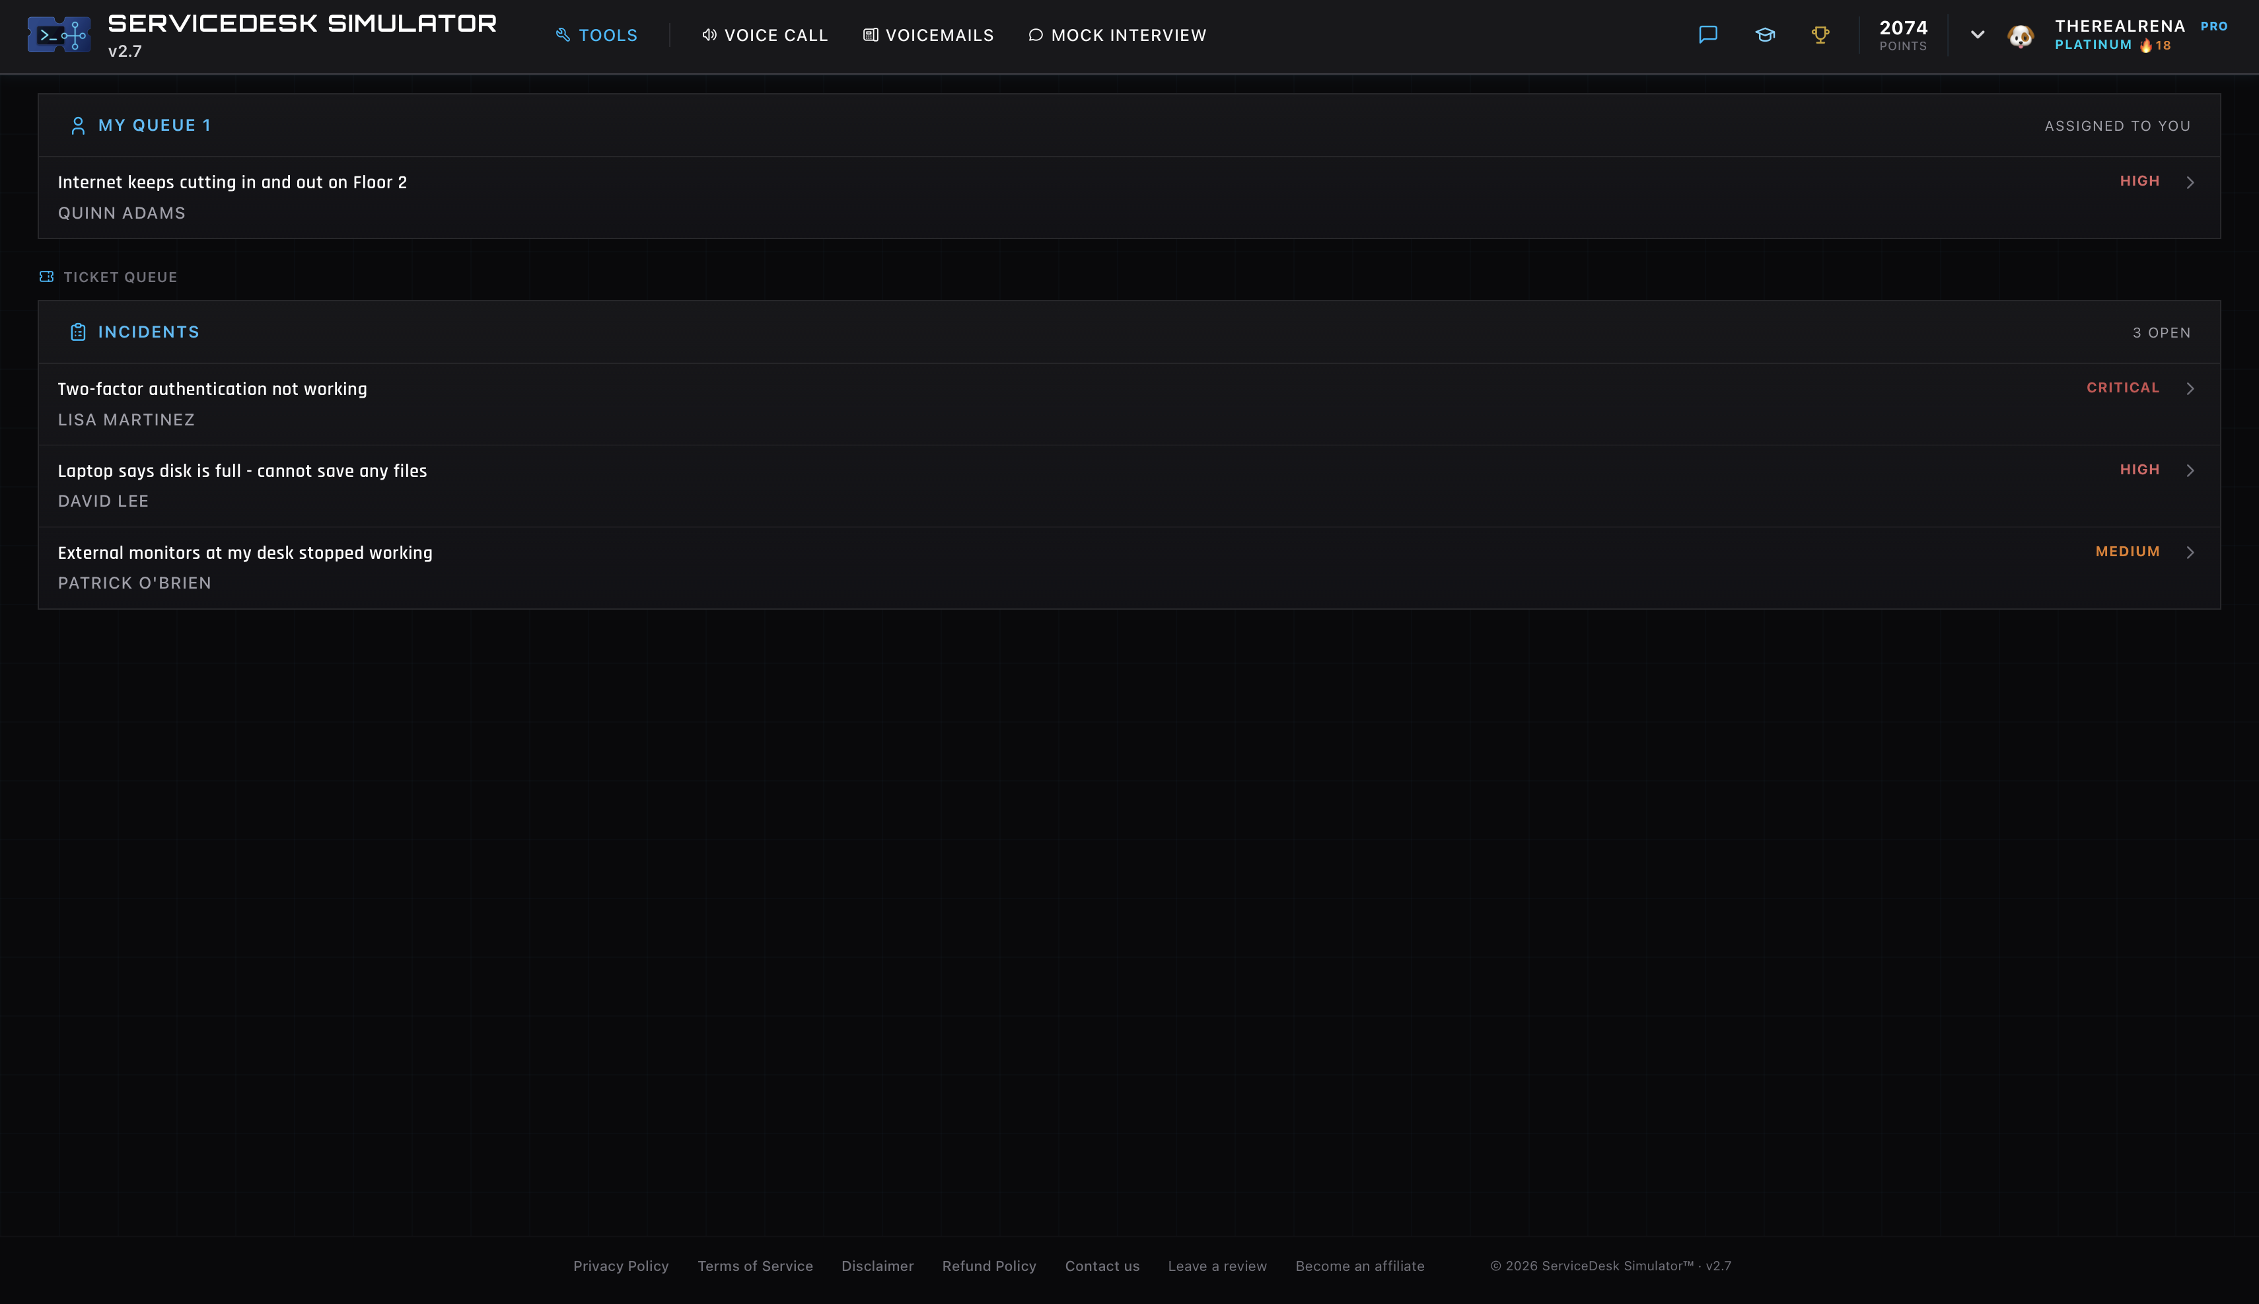Start Mock Interview
This screenshot has height=1304, width=2259.
pyautogui.click(x=1116, y=35)
